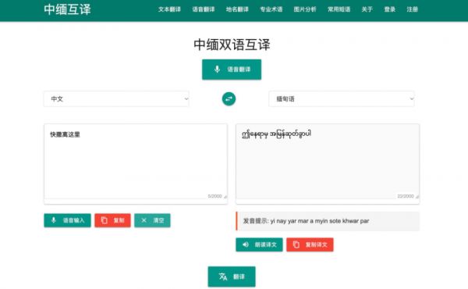Click the copy icon on 复制译文
Image resolution: width=468 pixels, height=289 pixels.
[x=296, y=244]
